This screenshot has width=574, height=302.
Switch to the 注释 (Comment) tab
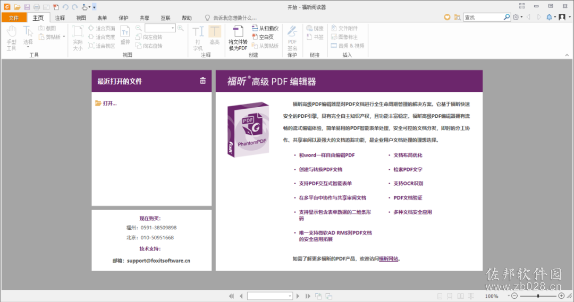click(60, 18)
